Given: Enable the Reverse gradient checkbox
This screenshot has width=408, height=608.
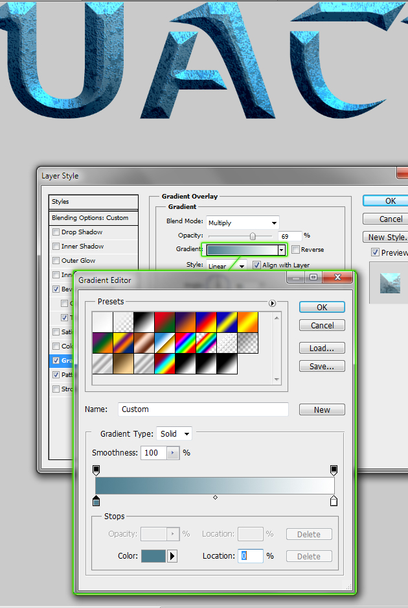Looking at the screenshot, I should tap(296, 250).
